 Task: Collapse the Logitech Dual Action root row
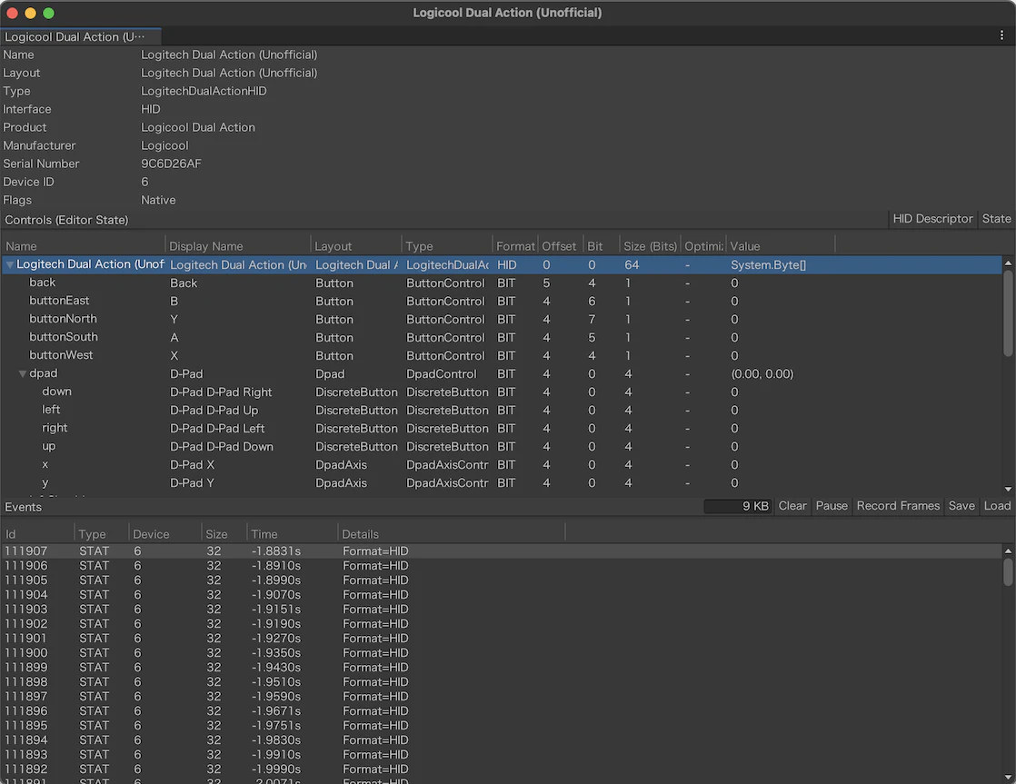10,265
